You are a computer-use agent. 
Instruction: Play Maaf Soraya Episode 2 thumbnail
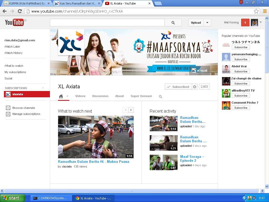[x=163, y=162]
